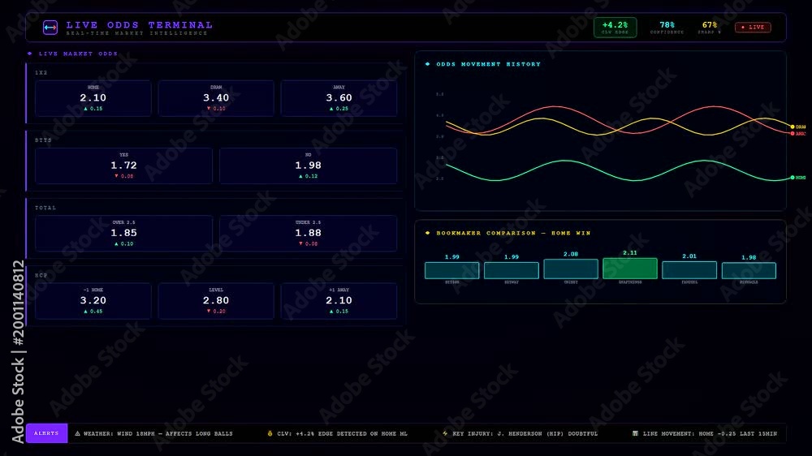Click the first bookmaker bar showing 1.99
Screen dimensions: 812x456
[x=452, y=271]
